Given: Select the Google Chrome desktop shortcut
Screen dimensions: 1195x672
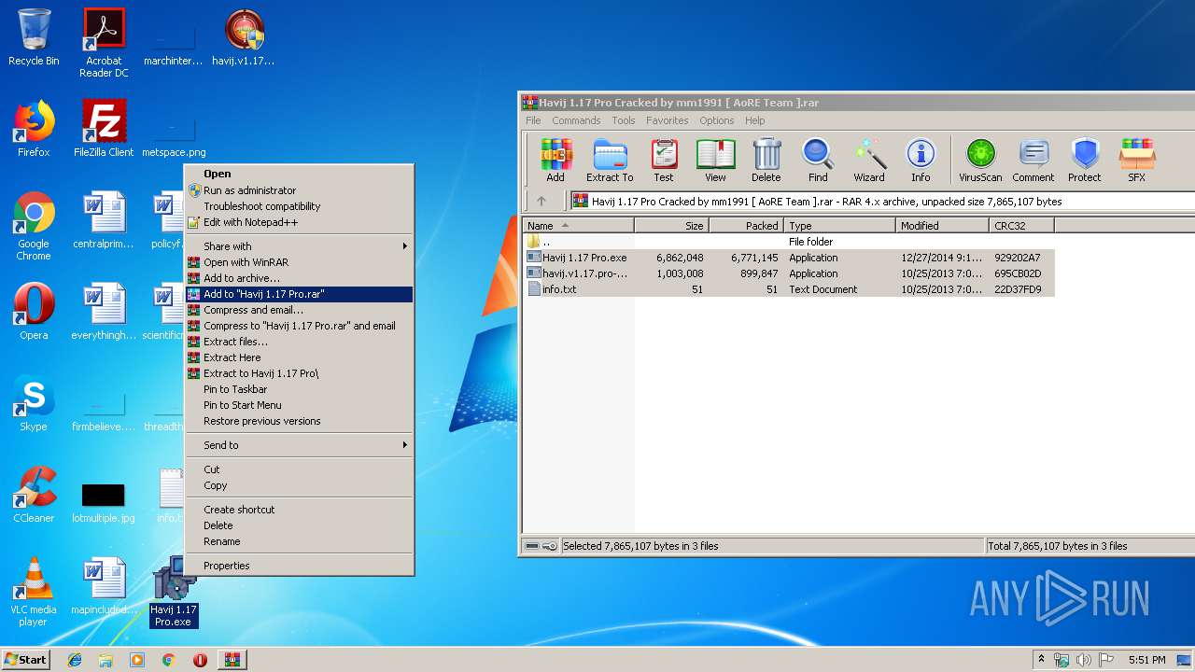Looking at the screenshot, I should pos(34,226).
